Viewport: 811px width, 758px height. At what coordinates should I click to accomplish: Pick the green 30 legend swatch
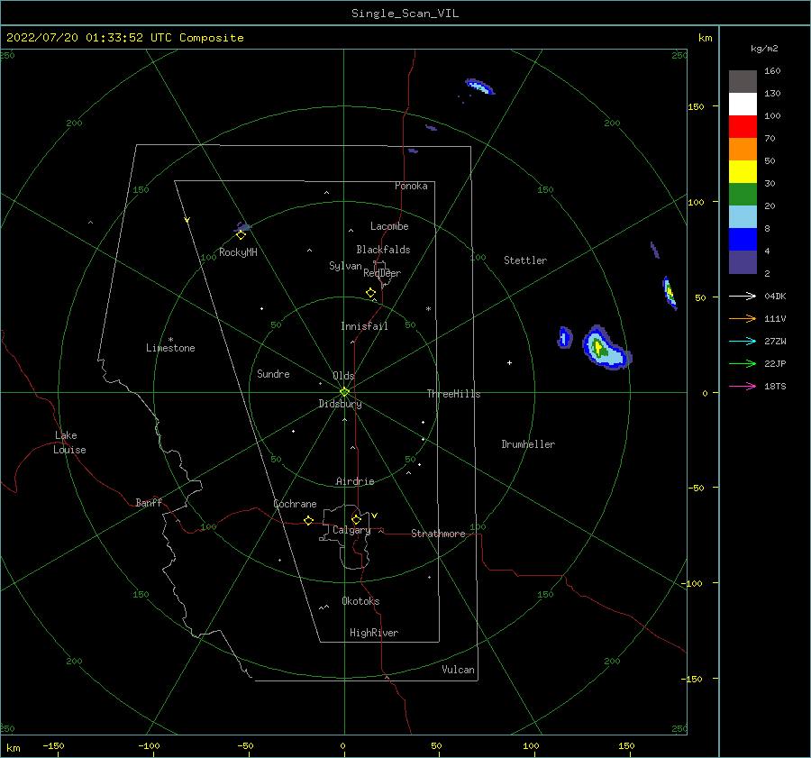pos(743,195)
